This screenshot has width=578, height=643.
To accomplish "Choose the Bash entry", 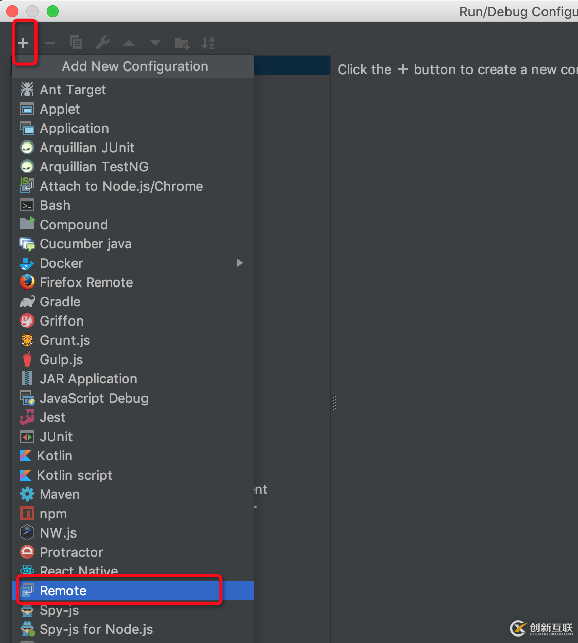I will pos(133,205).
